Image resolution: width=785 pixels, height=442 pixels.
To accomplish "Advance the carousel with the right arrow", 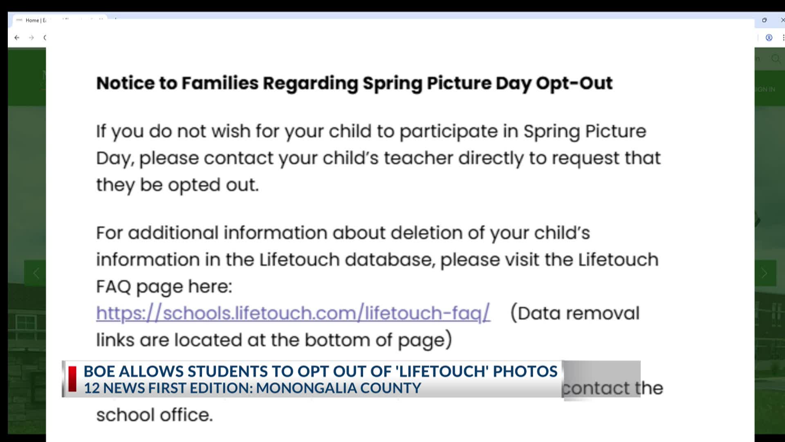I will (765, 273).
